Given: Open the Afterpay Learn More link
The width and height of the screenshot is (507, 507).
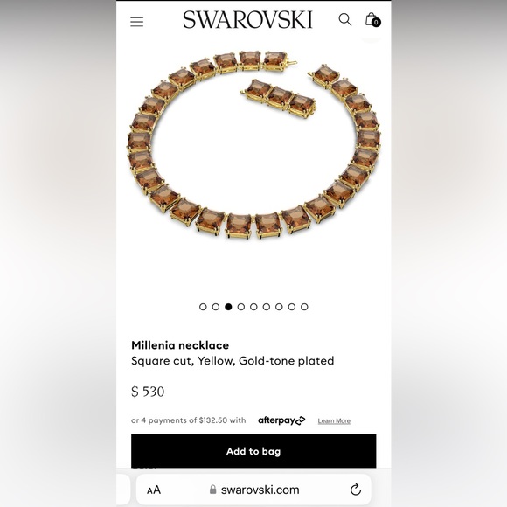Looking at the screenshot, I should tap(334, 421).
